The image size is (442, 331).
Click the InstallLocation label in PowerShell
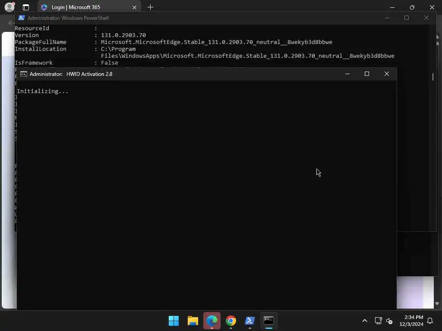41,49
